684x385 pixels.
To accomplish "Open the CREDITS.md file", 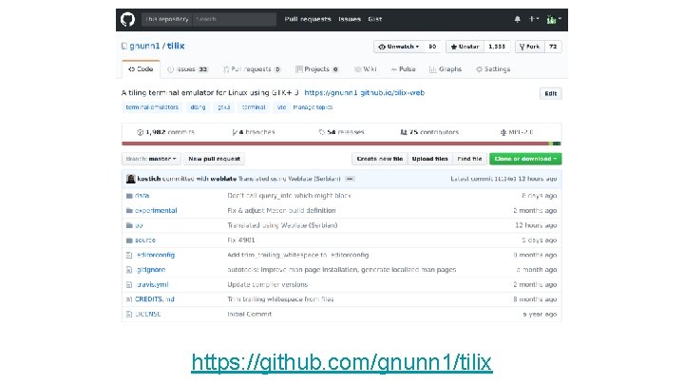I will coord(155,299).
